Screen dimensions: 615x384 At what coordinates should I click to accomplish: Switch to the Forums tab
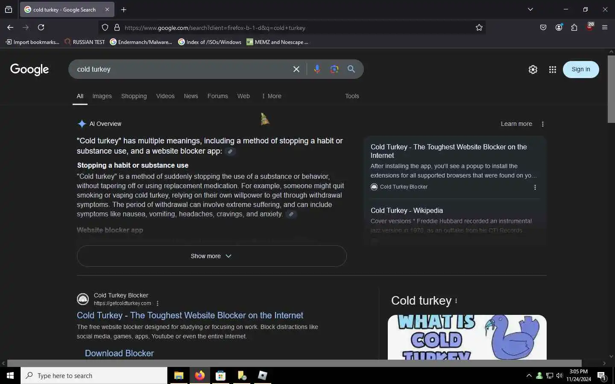pyautogui.click(x=218, y=96)
